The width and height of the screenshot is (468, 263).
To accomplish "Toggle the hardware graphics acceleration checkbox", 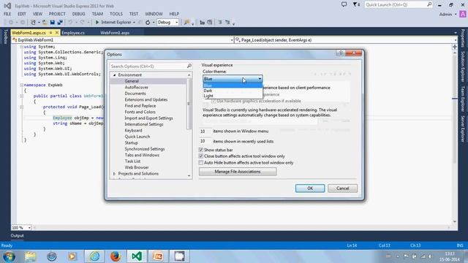I will (214, 101).
